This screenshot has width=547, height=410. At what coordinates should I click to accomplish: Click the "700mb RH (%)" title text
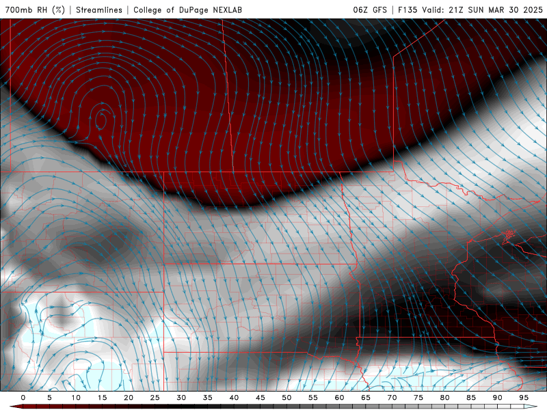click(x=35, y=10)
